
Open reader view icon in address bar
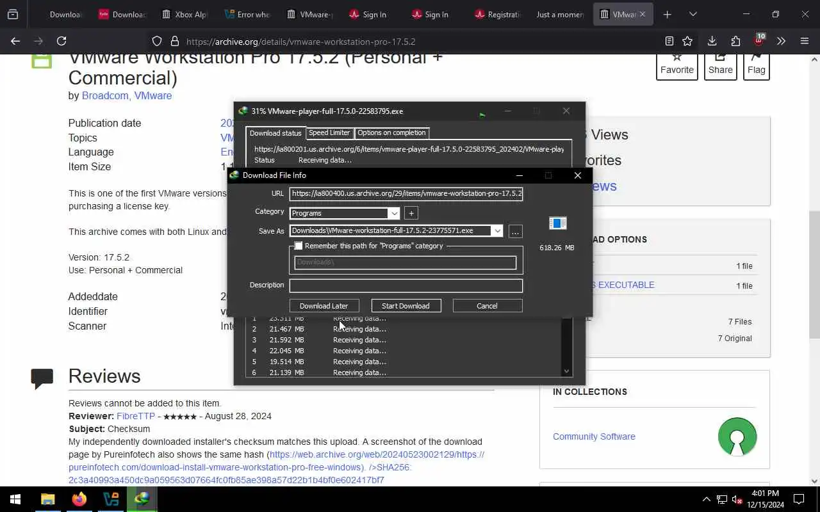669,41
